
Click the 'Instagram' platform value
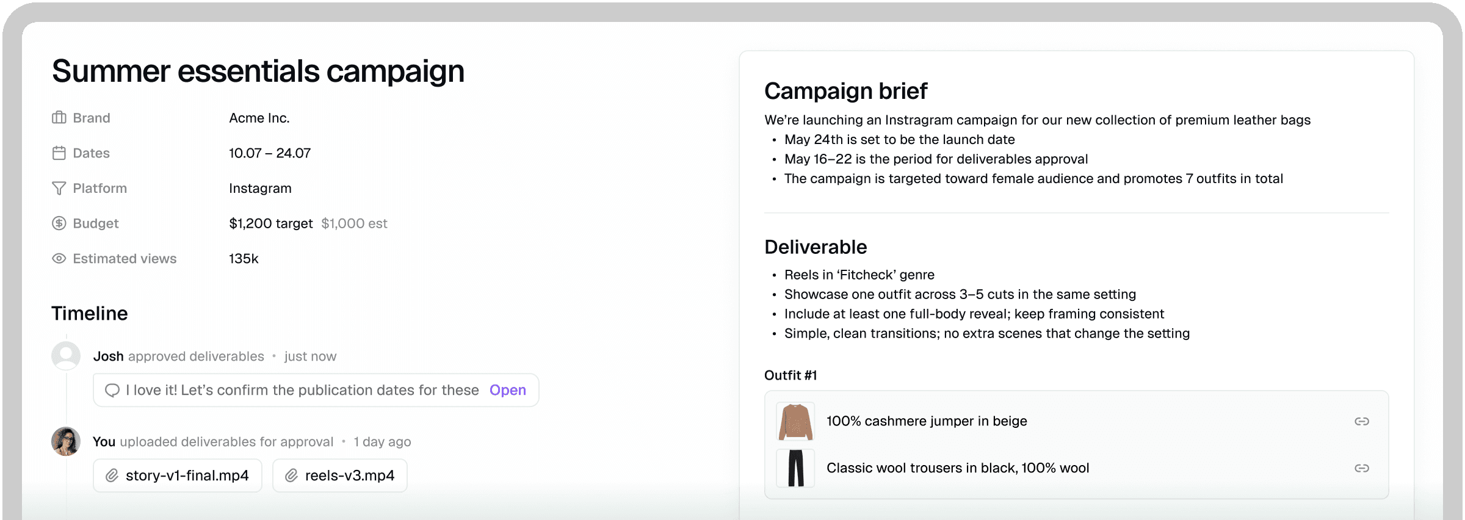[x=260, y=189]
